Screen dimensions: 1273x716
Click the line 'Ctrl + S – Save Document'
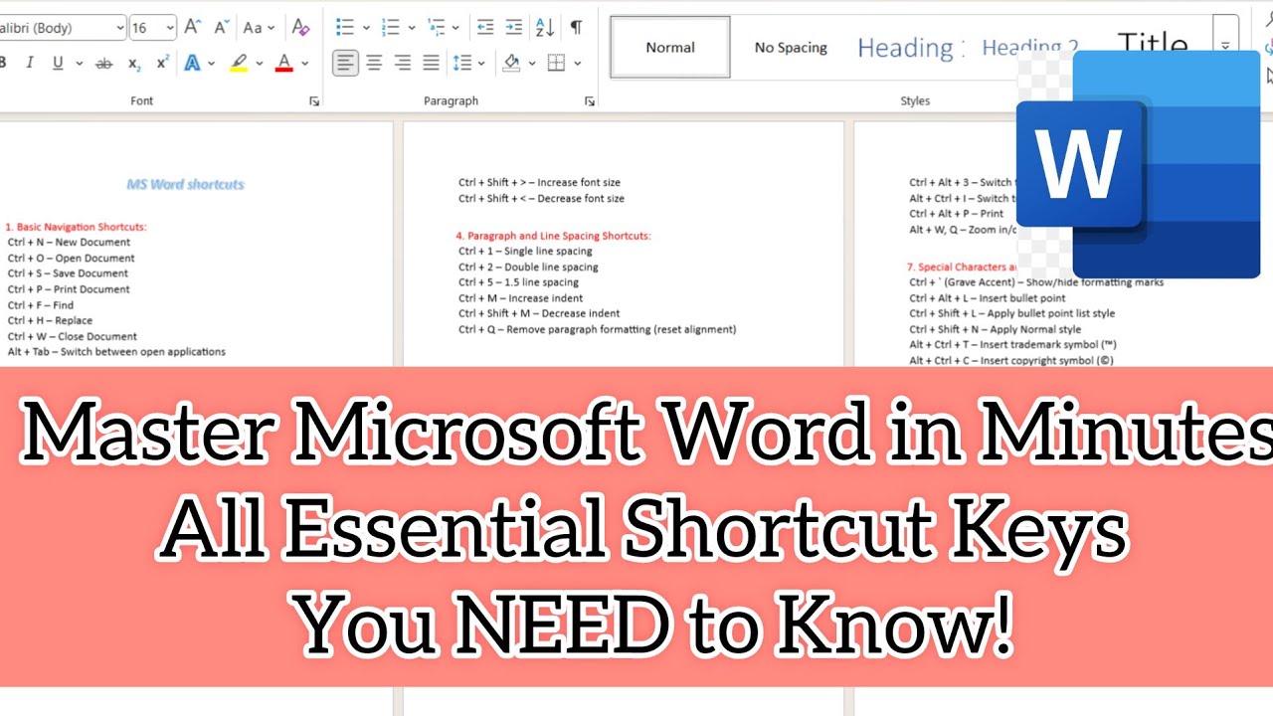[68, 273]
